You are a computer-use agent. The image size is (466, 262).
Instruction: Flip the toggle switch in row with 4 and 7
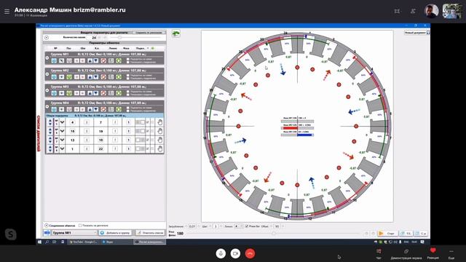[140, 122]
